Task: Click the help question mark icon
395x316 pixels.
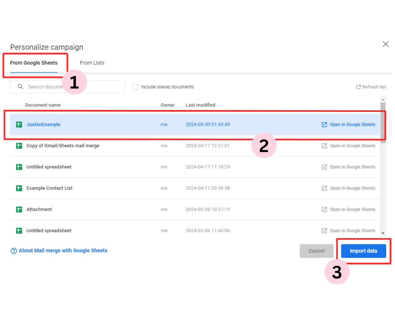Action: pyautogui.click(x=14, y=251)
